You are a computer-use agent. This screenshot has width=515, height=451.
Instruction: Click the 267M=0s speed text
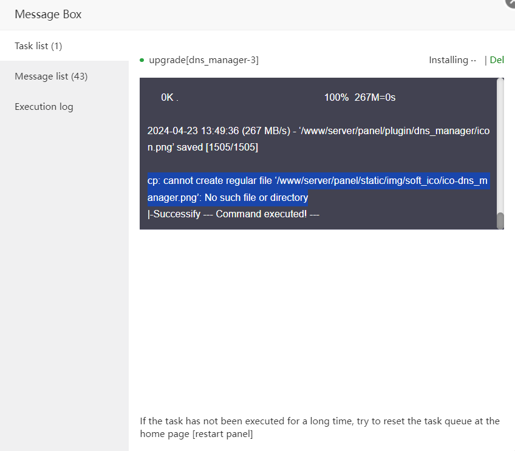pyautogui.click(x=375, y=98)
